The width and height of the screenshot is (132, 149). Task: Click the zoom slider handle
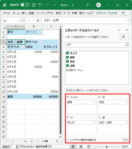(x=106, y=147)
